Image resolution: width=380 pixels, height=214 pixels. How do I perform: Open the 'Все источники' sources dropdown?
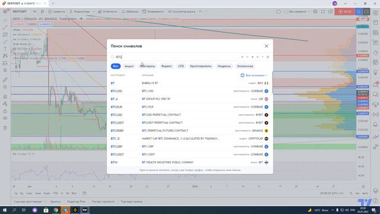(254, 75)
